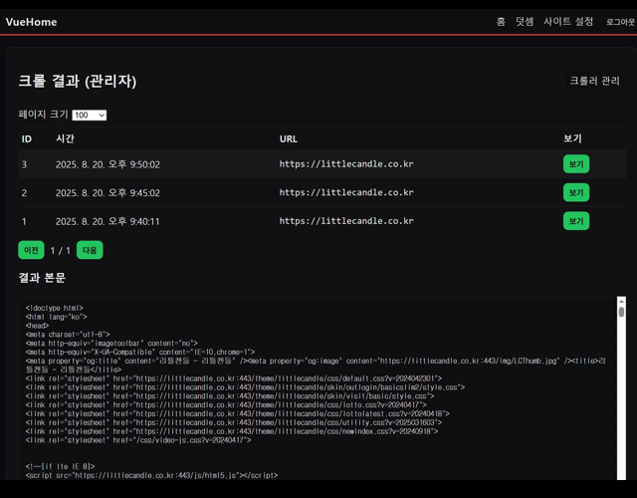
Task: Click 보기 button for ID 2
Action: pyautogui.click(x=576, y=192)
